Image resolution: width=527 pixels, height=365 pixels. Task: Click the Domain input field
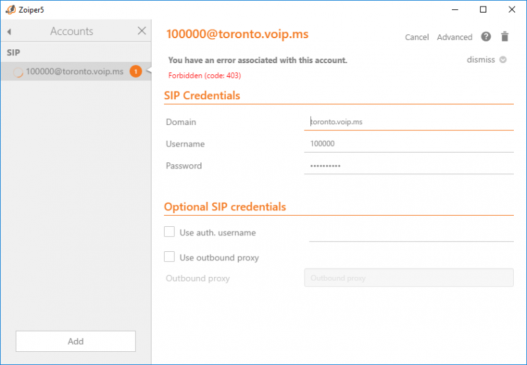(x=408, y=122)
